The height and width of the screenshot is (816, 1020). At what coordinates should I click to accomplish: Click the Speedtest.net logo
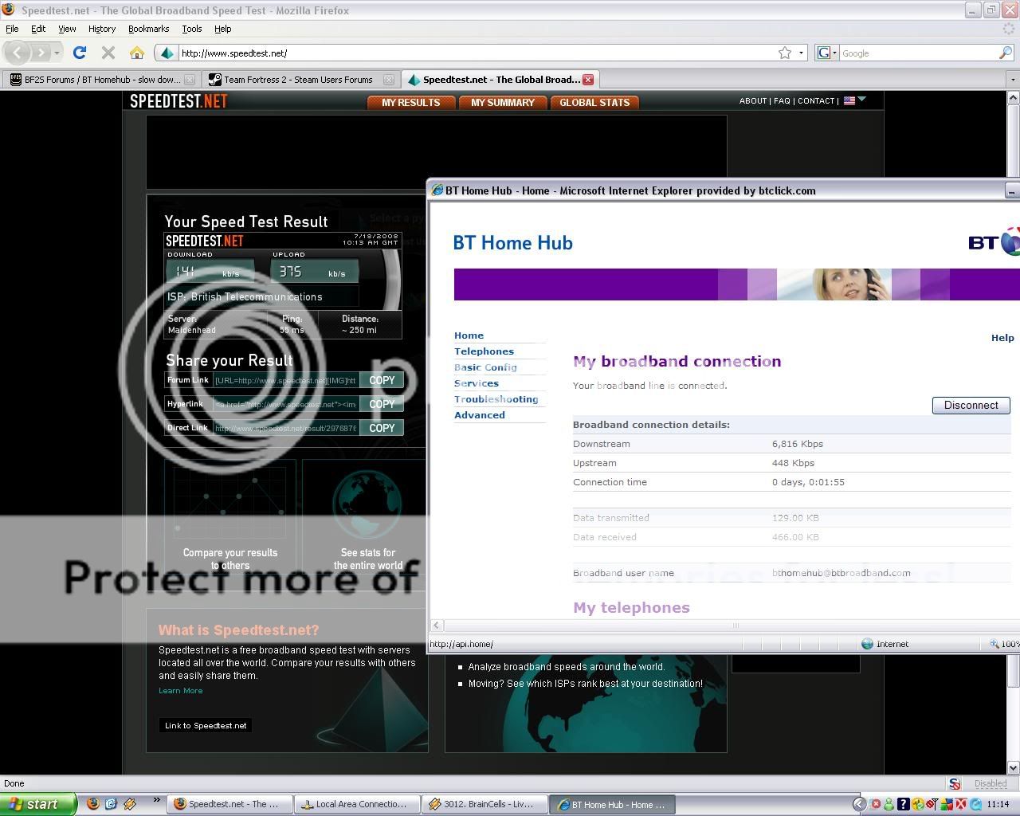click(x=178, y=101)
